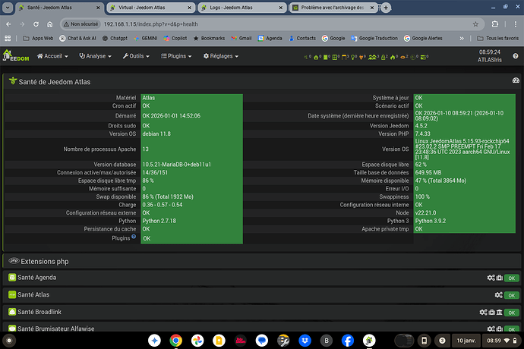The width and height of the screenshot is (524, 349).
Task: Open Santé Broadlink configuration gears icon
Action: click(483, 313)
